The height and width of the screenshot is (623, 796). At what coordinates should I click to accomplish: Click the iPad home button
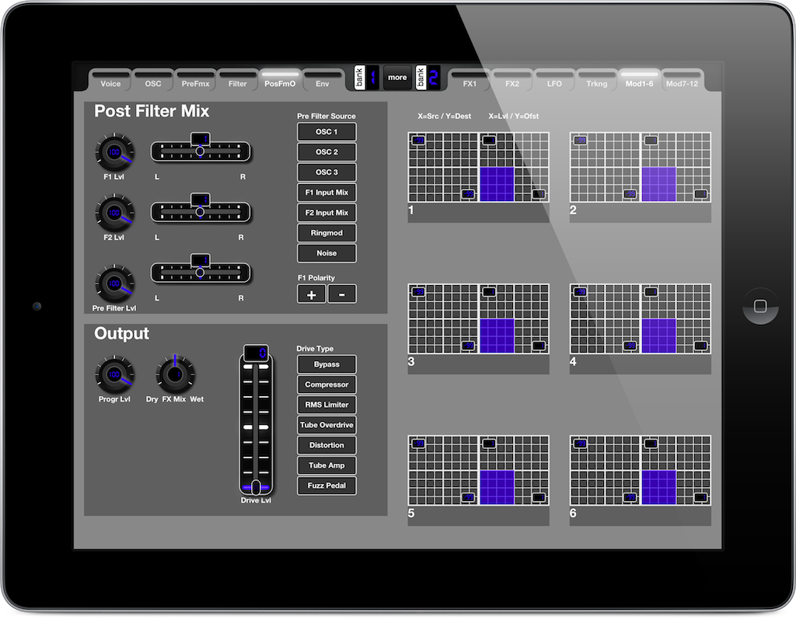tap(760, 305)
